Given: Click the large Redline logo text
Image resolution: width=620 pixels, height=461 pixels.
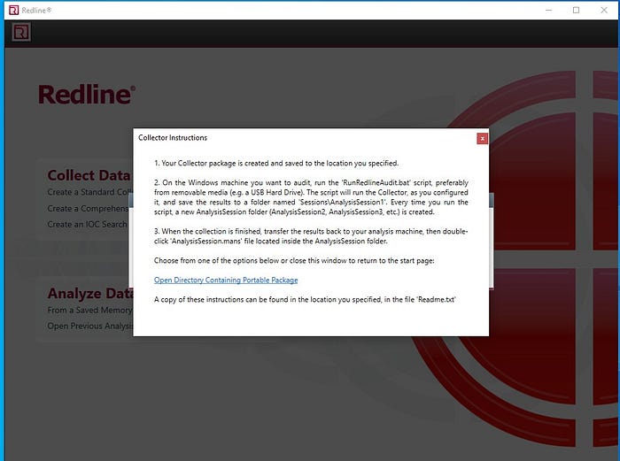Looking at the screenshot, I should pos(87,95).
